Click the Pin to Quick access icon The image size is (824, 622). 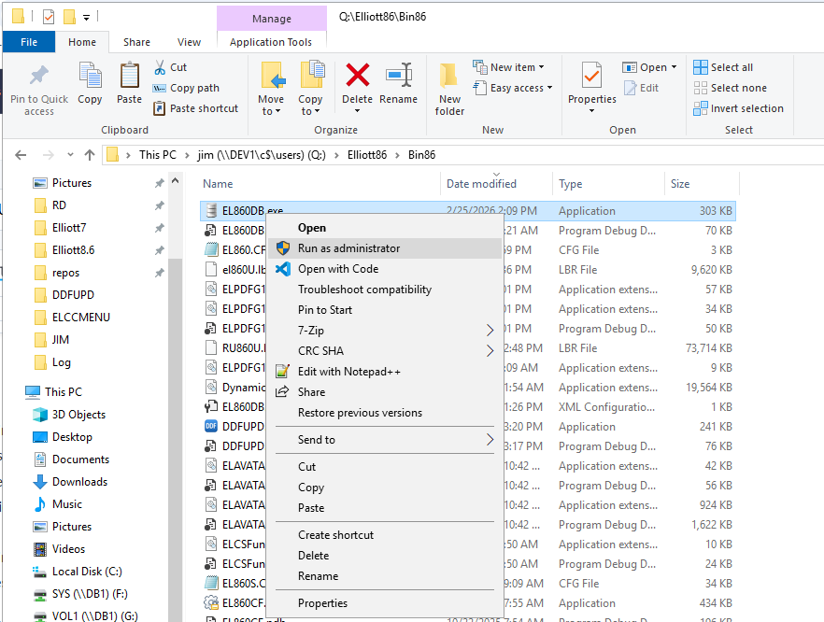point(39,78)
